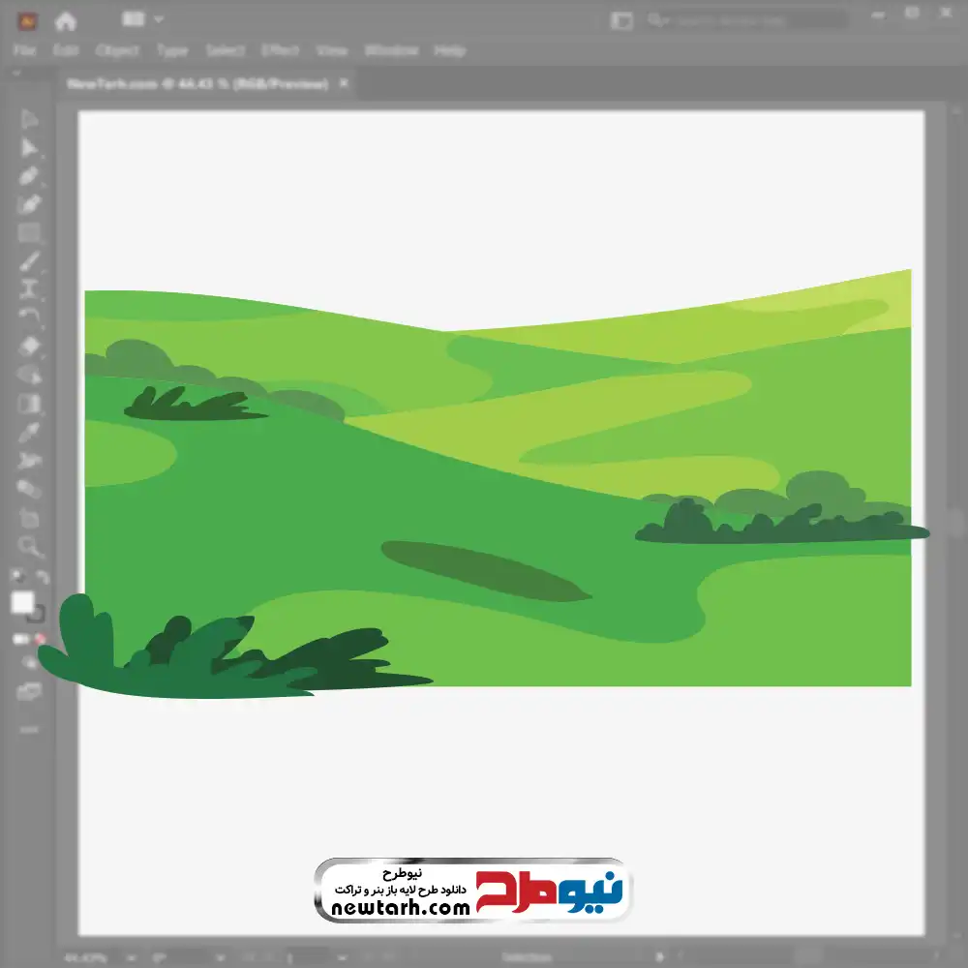Open the Effect menu
The image size is (968, 968).
pyautogui.click(x=281, y=50)
